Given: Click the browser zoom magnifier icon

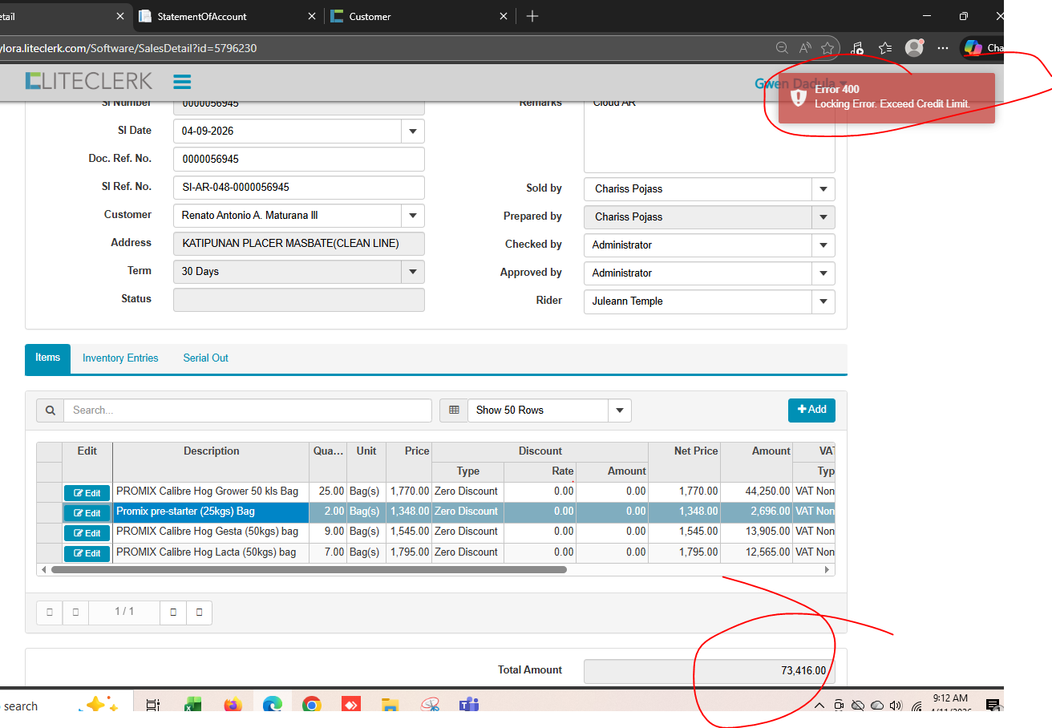Looking at the screenshot, I should 782,48.
